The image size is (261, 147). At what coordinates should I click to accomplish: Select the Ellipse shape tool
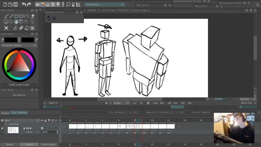click(22, 16)
